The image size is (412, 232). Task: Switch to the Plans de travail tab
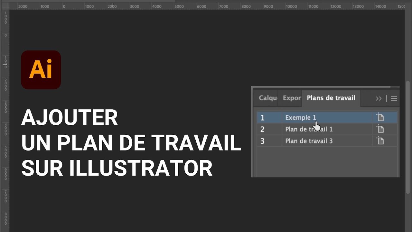[x=331, y=98]
